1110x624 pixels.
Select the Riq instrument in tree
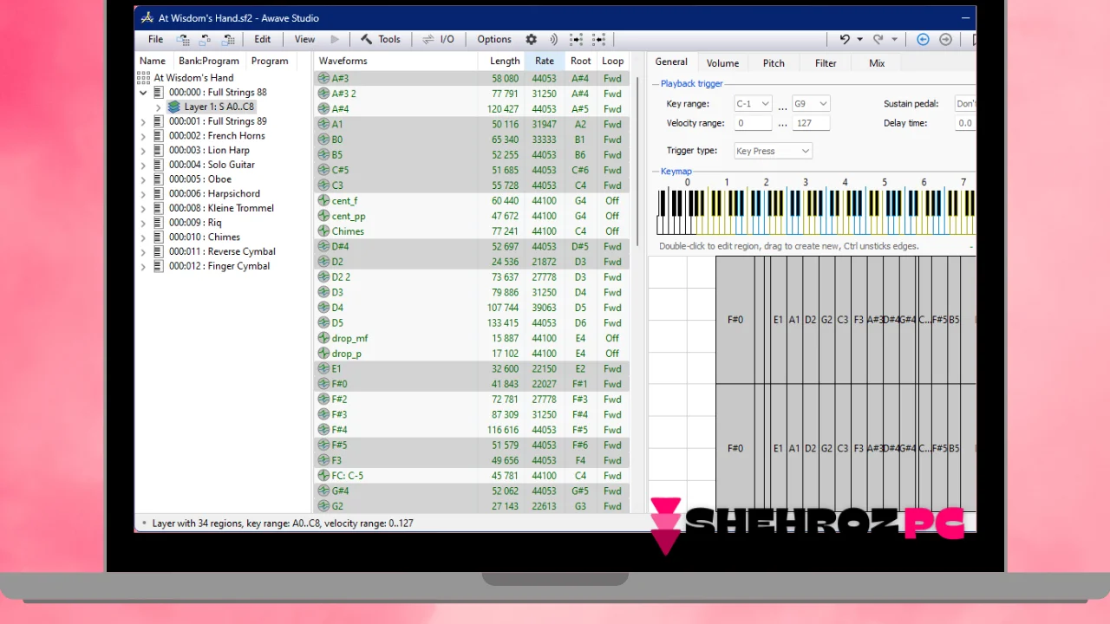pyautogui.click(x=214, y=223)
